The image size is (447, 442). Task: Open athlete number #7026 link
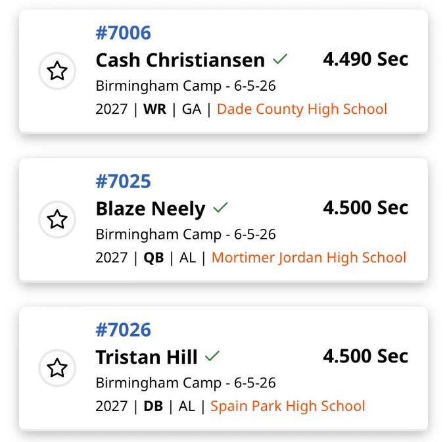[x=123, y=330]
